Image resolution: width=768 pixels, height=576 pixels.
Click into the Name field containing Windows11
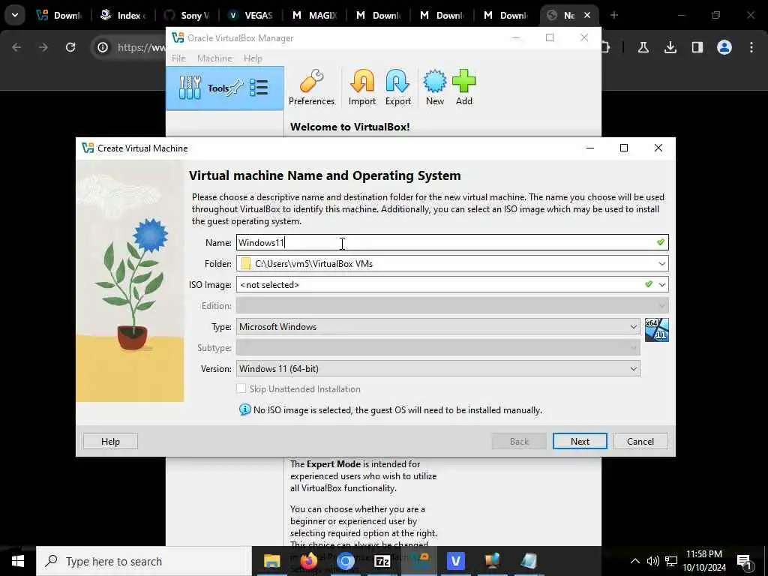point(452,242)
